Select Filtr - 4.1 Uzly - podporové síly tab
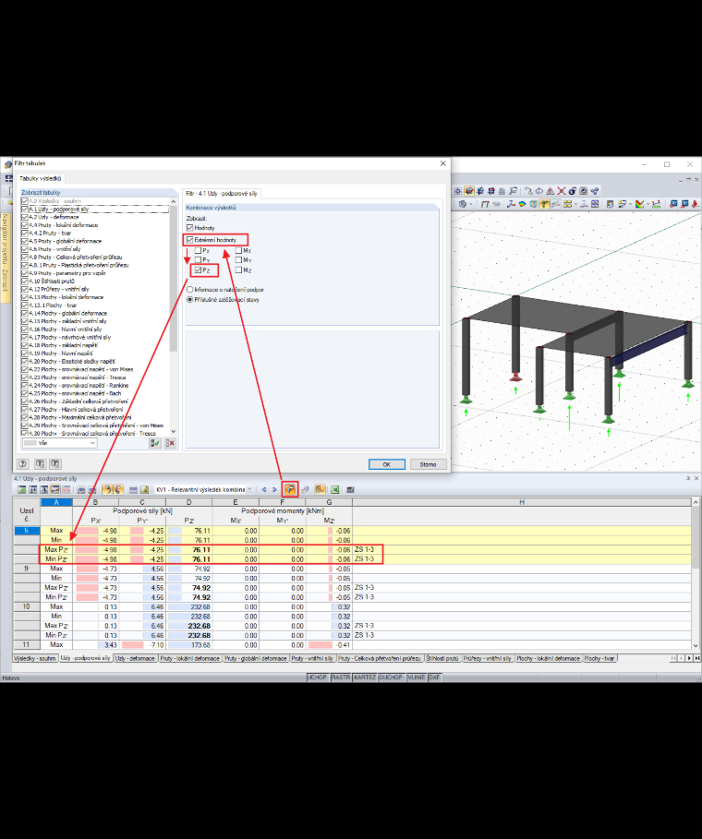This screenshot has width=702, height=839. 222,194
